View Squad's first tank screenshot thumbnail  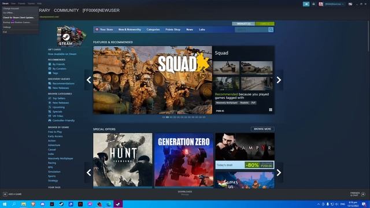click(x=226, y=68)
